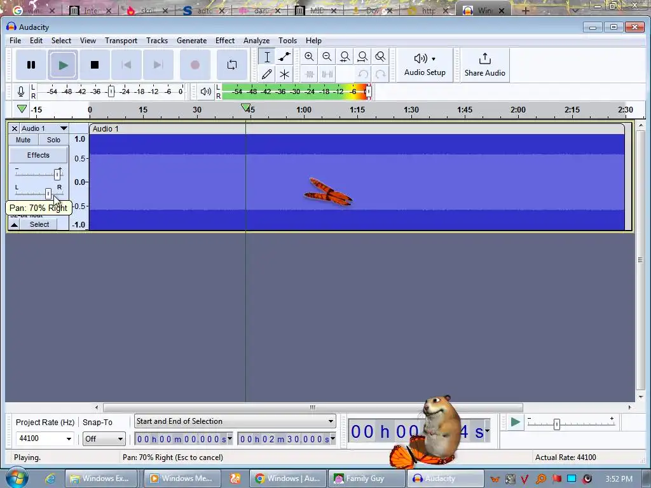Image resolution: width=651 pixels, height=488 pixels.
Task: Open Effects for Audio 1 track
Action: click(x=38, y=155)
